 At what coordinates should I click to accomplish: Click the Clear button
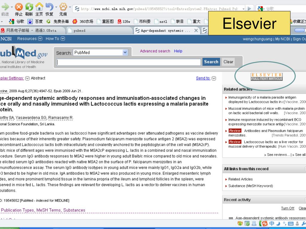click(x=228, y=62)
